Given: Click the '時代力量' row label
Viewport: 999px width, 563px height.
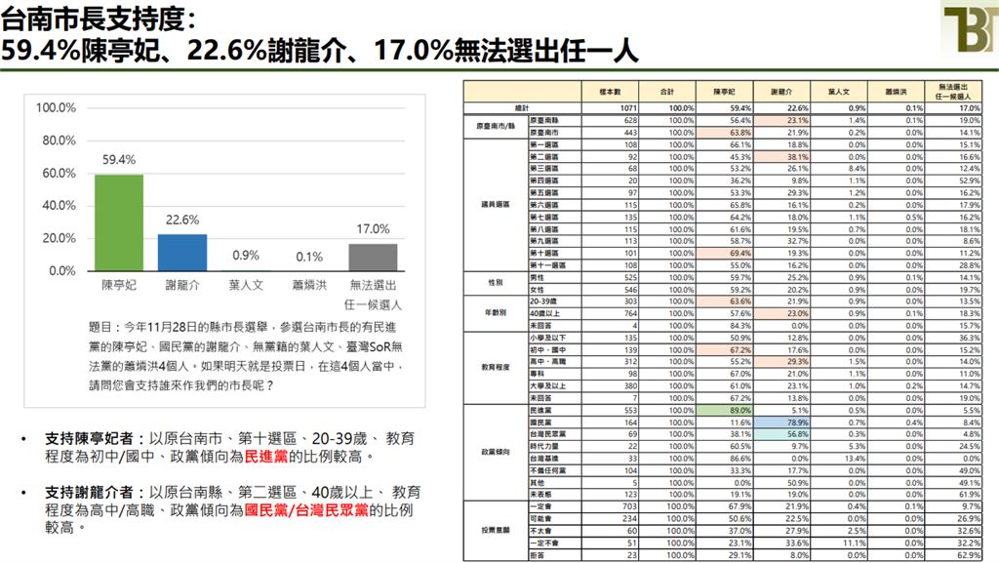Looking at the screenshot, I should pyautogui.click(x=544, y=447).
